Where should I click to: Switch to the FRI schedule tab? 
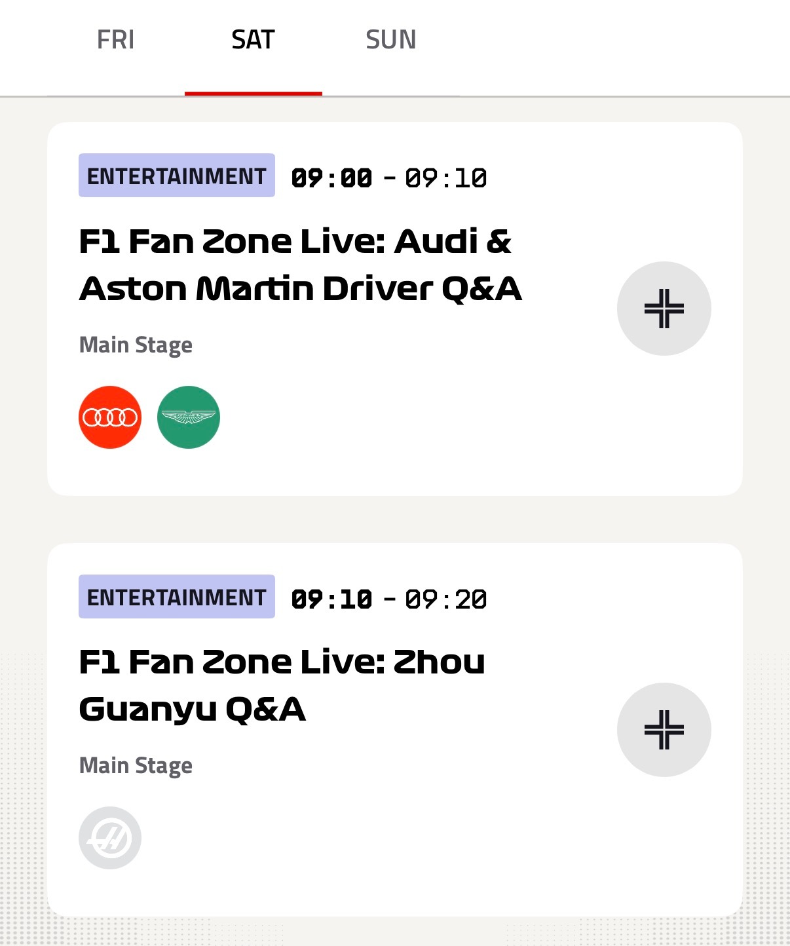115,41
